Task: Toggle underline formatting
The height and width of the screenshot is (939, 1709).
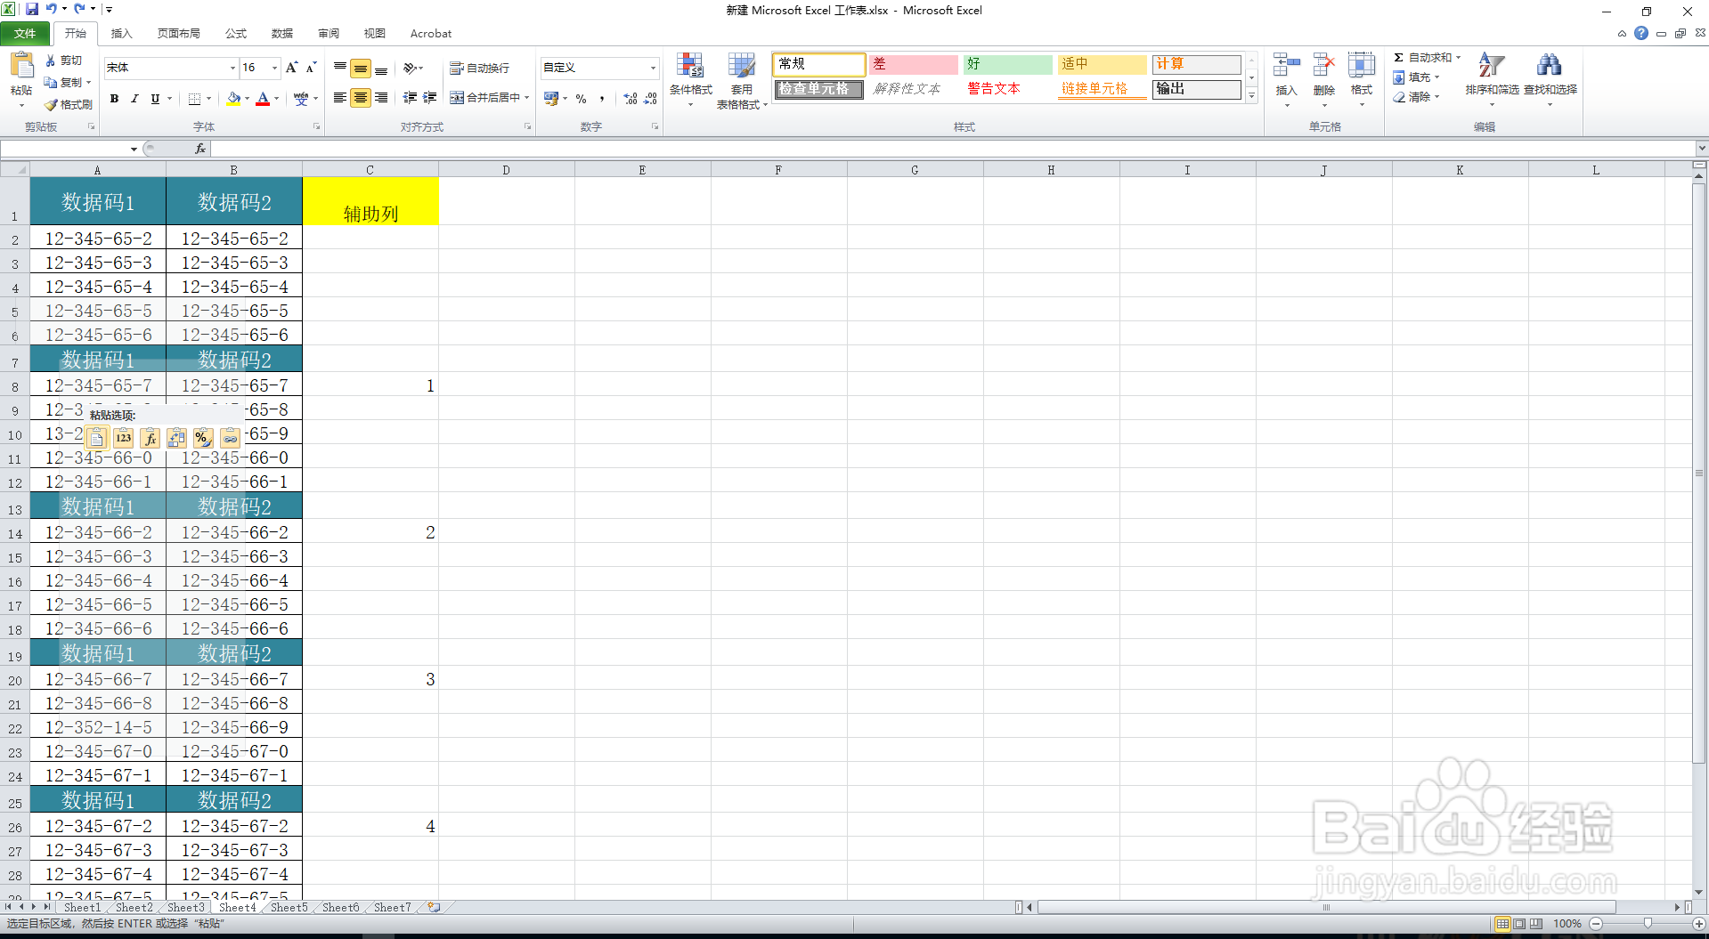Action: 155,99
